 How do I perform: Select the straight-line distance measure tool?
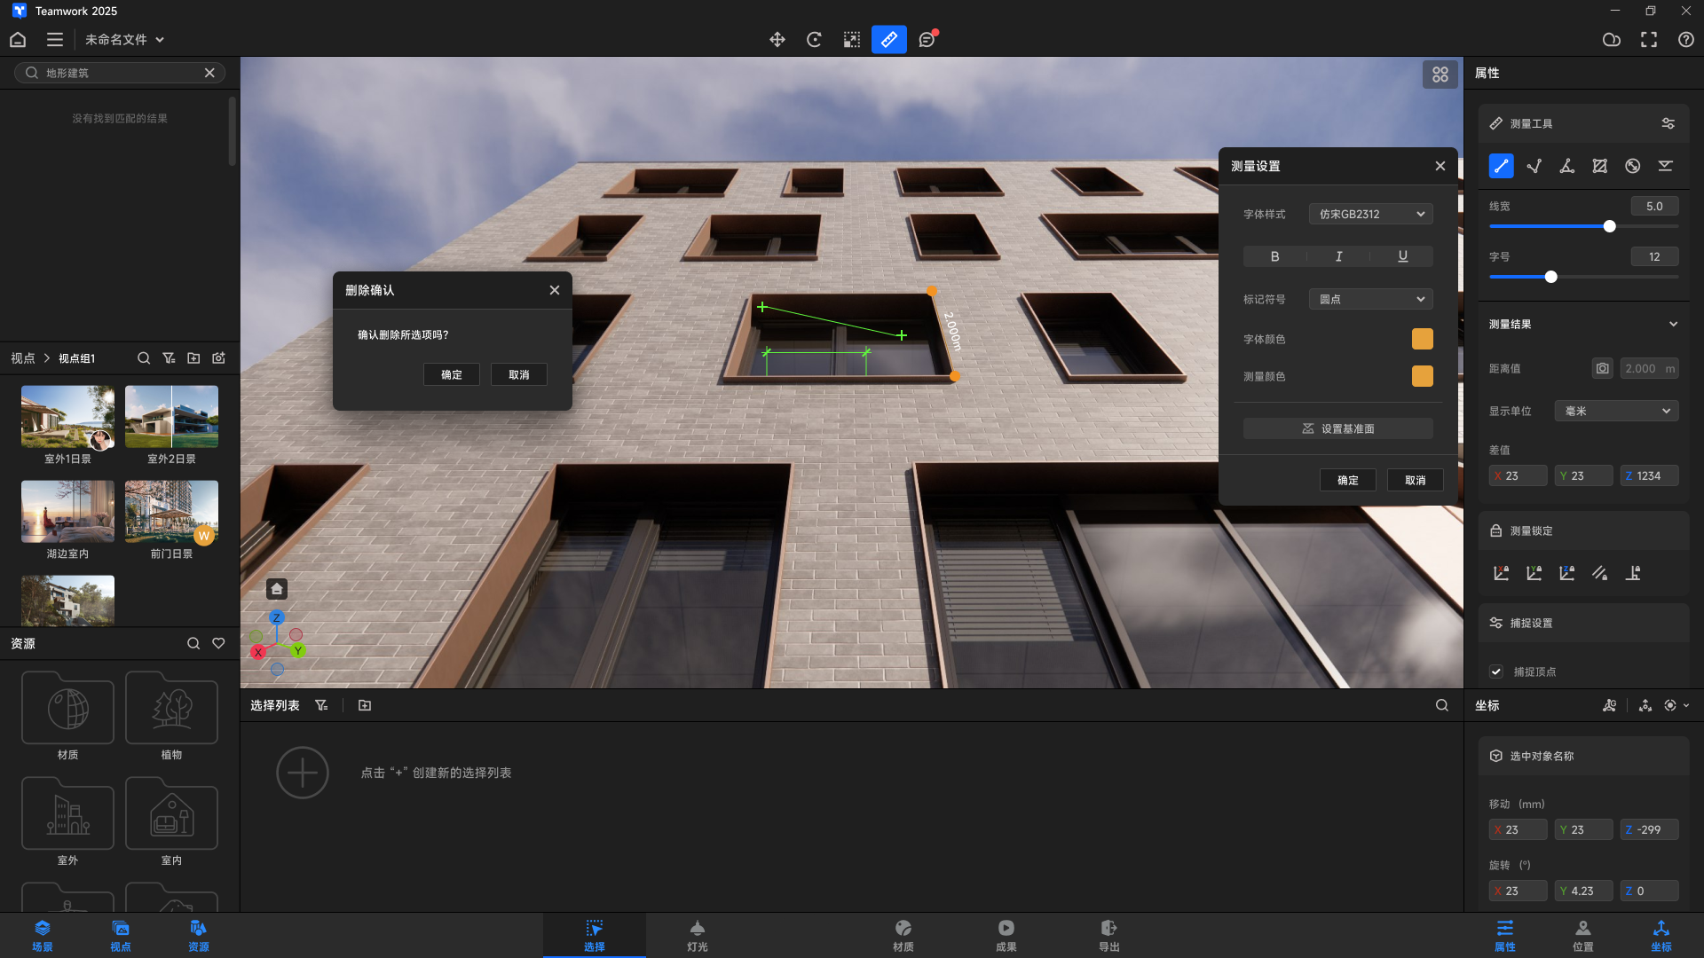(1501, 166)
